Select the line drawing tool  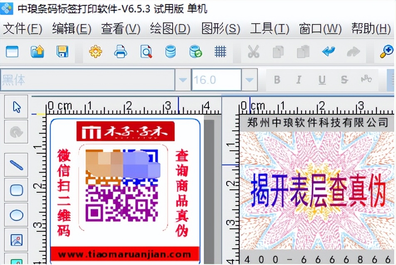click(x=15, y=164)
